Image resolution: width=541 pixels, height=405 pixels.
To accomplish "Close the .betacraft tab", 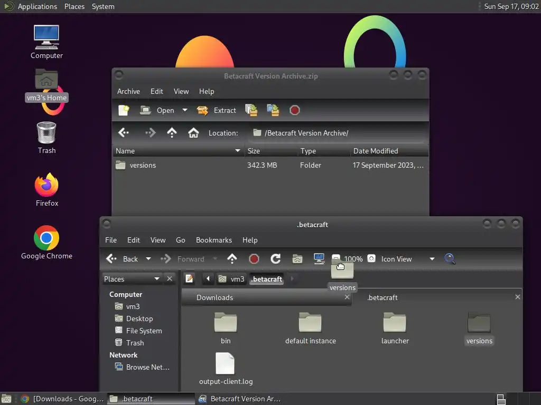I will click(x=518, y=297).
